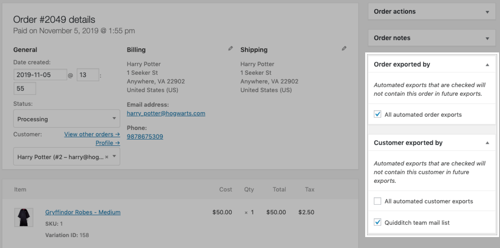Expand the Order notes panel

pos(487,38)
